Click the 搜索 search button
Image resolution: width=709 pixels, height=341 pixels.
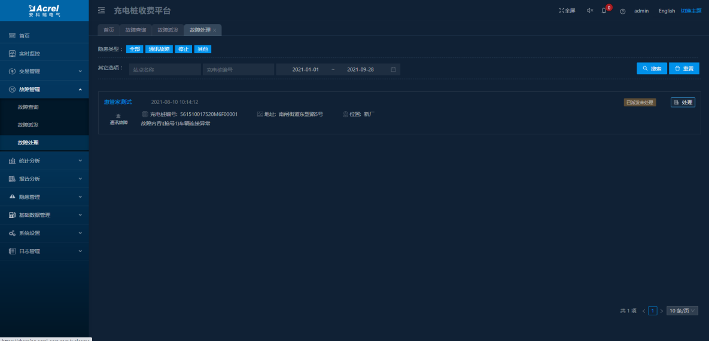pyautogui.click(x=652, y=69)
